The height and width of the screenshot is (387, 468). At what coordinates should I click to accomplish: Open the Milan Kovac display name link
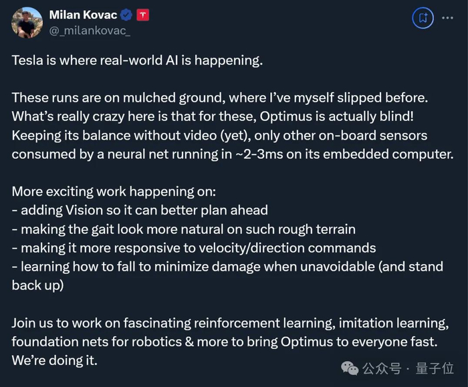[83, 15]
